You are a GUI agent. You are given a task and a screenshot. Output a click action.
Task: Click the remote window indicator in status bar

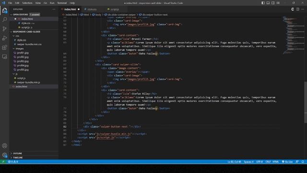(x=3, y=162)
